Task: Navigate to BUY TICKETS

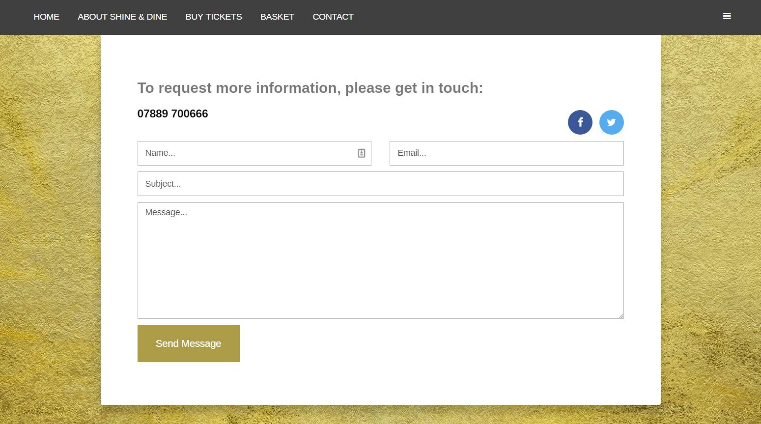Action: tap(214, 17)
